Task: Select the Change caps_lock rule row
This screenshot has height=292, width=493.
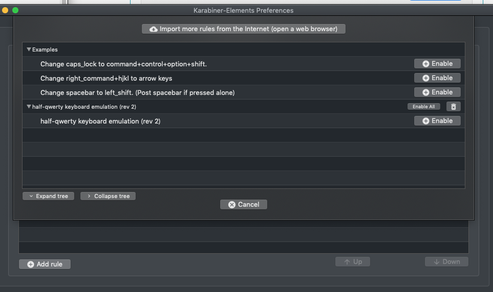Action: click(243, 64)
